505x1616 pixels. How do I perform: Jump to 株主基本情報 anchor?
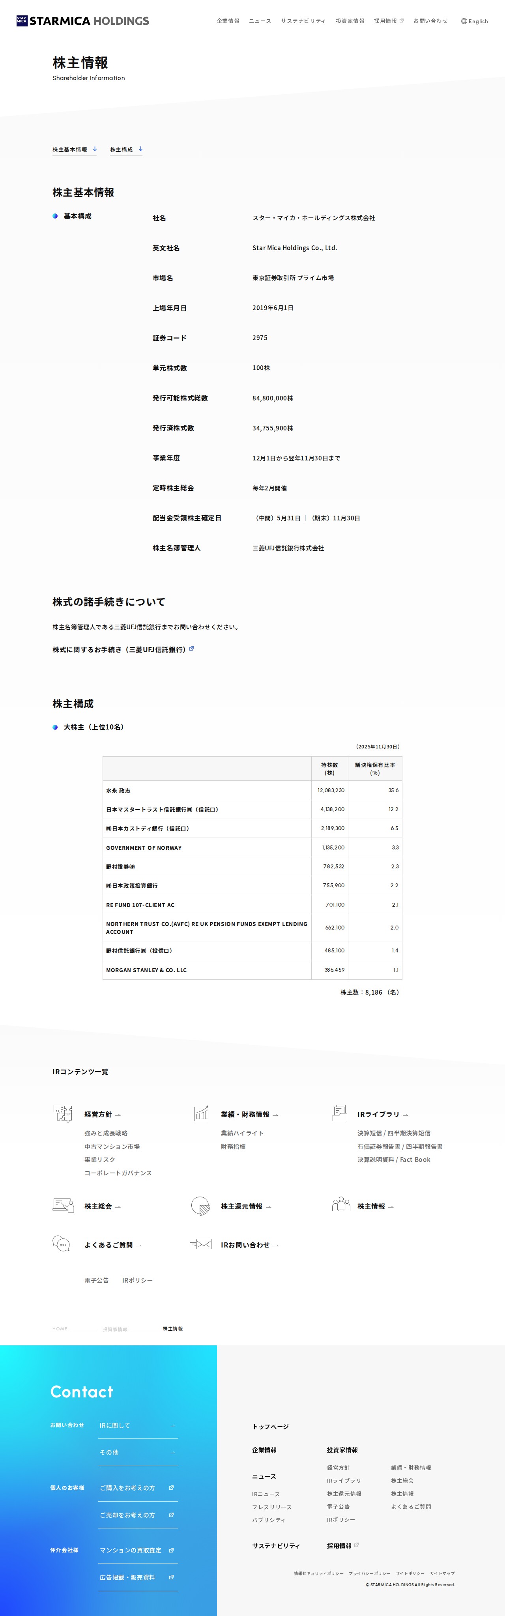(x=75, y=149)
